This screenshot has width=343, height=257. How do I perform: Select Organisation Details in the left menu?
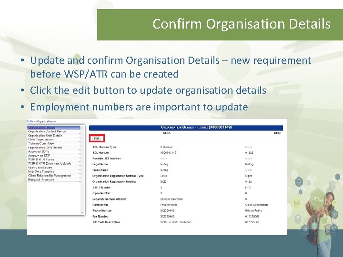coord(41,128)
